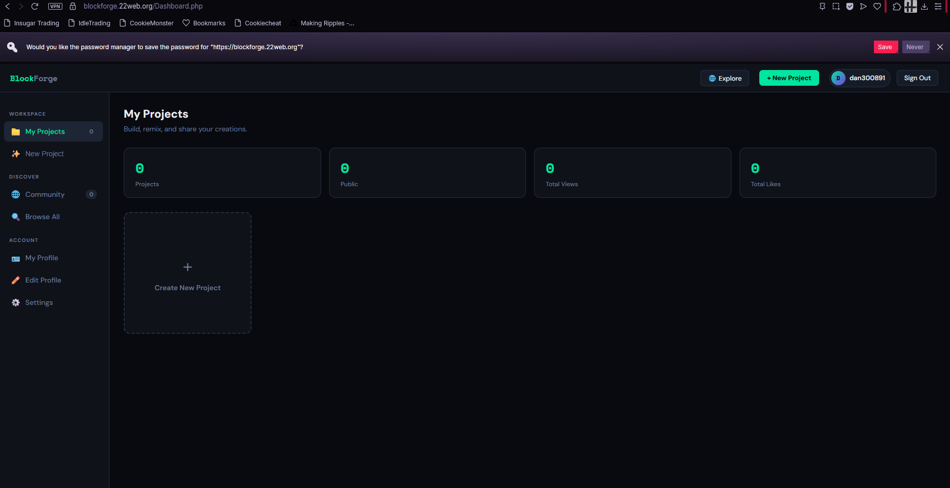The height and width of the screenshot is (488, 950).
Task: Click the snapshot capture icon
Action: pyautogui.click(x=836, y=7)
